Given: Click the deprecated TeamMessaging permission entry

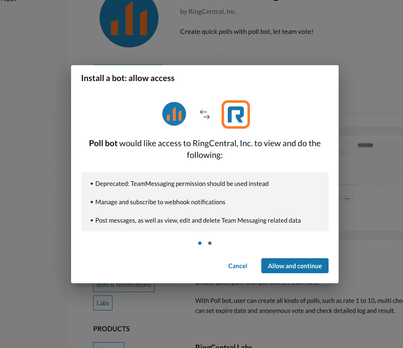Looking at the screenshot, I should point(182,183).
